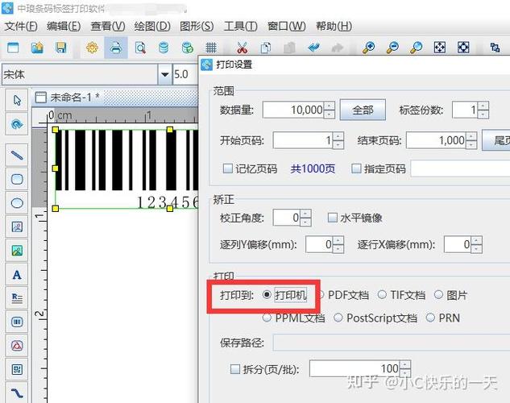Open the 窗口(W) menu
Screen dimensions: 510x403
(287, 26)
